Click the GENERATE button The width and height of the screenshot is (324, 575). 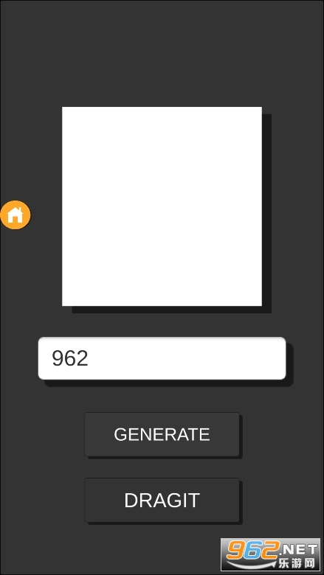(x=162, y=434)
